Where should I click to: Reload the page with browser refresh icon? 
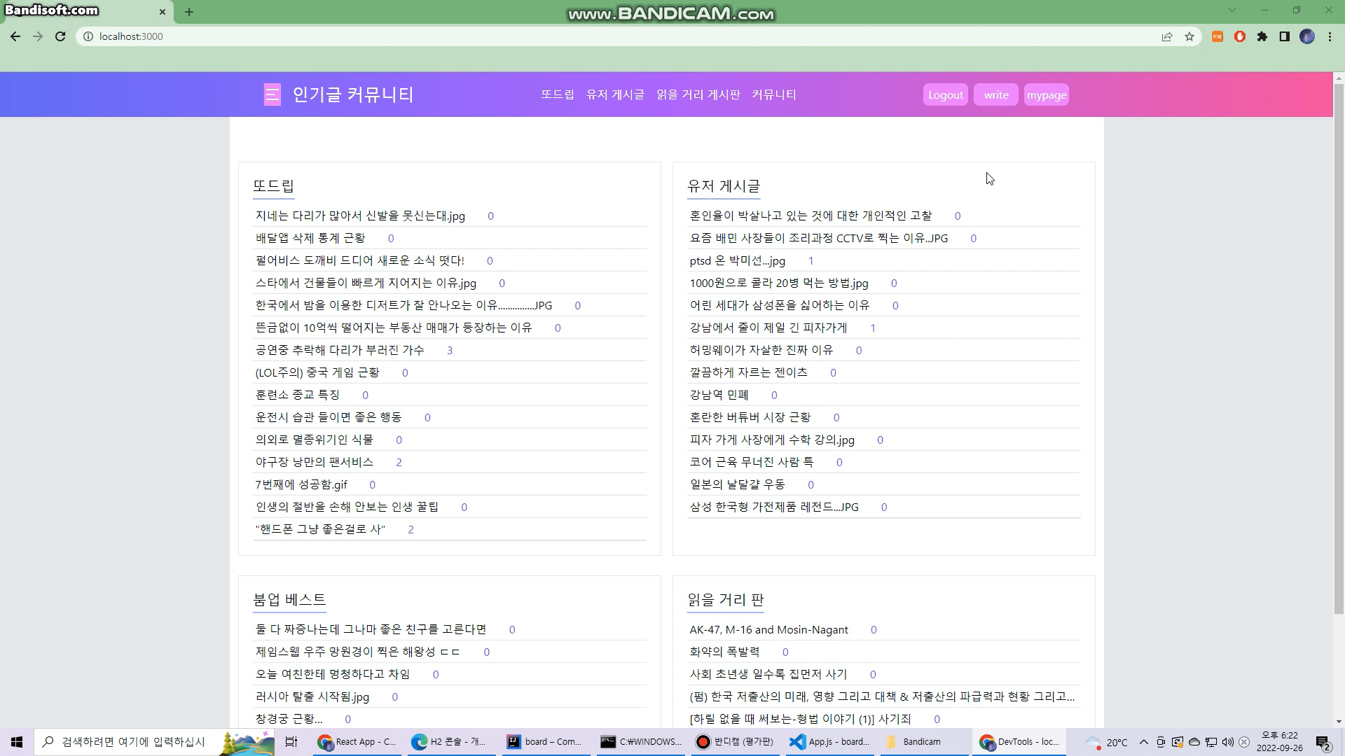coord(60,36)
